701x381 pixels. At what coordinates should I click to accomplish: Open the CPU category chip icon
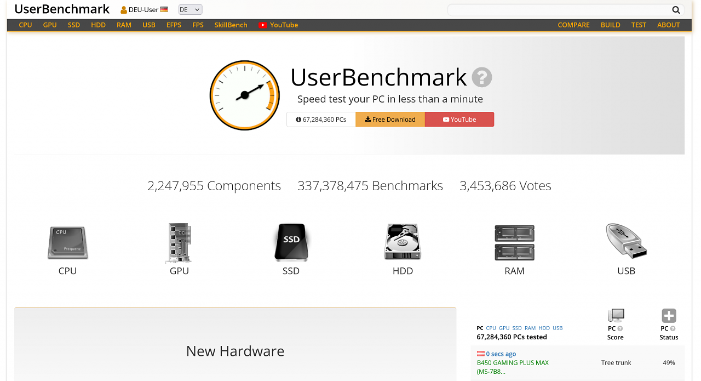click(68, 243)
